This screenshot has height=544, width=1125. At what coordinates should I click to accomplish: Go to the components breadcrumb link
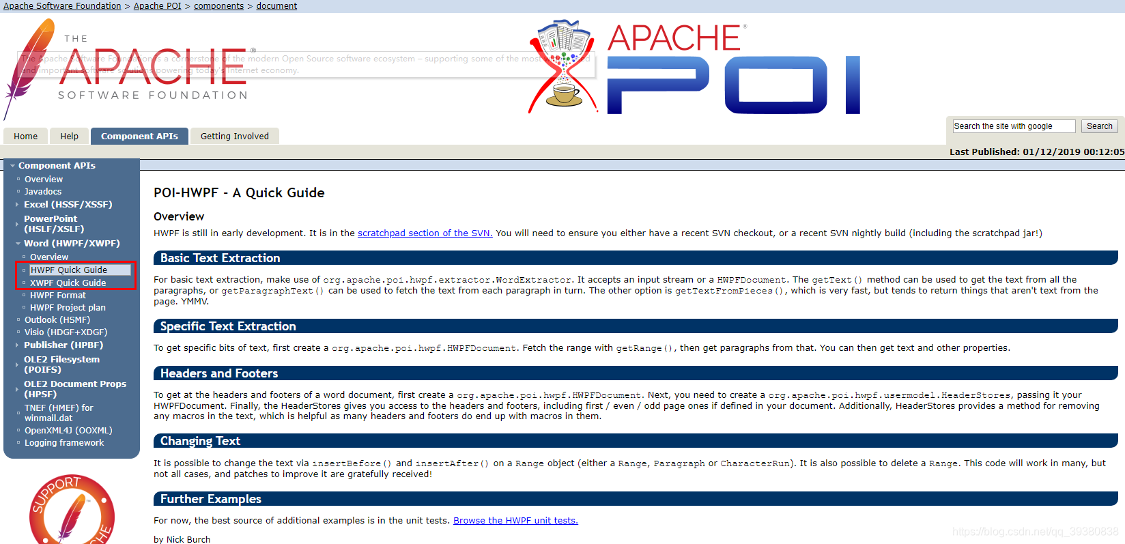click(218, 6)
